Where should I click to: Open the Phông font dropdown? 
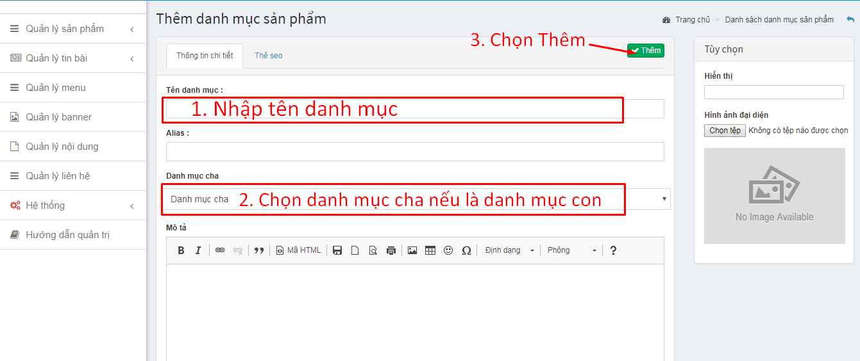[x=572, y=250]
